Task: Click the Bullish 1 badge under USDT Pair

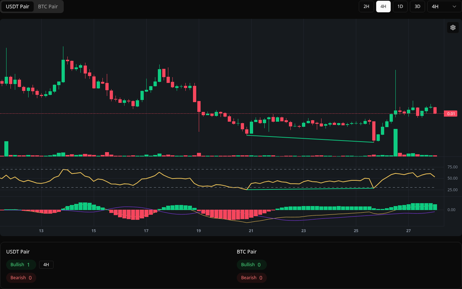Action: (x=21, y=265)
